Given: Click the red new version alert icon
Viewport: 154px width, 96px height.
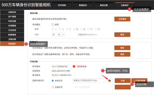Looking at the screenshot, I should point(74,67).
